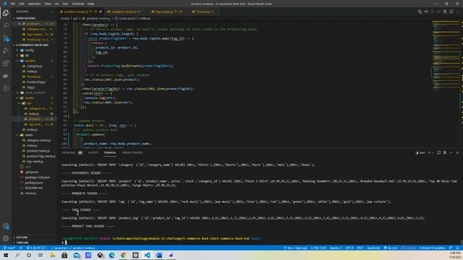Click the git branch indicator in status bar
The height and width of the screenshot is (260, 463).
[9, 248]
